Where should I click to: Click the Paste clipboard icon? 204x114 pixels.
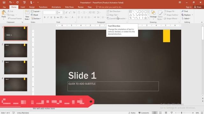click(4, 13)
